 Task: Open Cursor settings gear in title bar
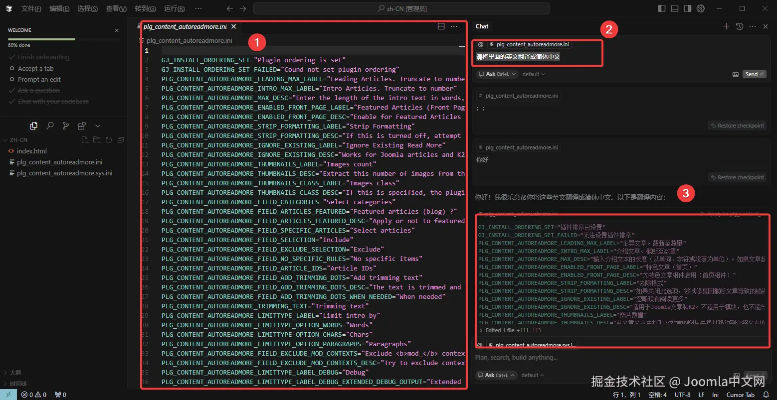tap(701, 8)
